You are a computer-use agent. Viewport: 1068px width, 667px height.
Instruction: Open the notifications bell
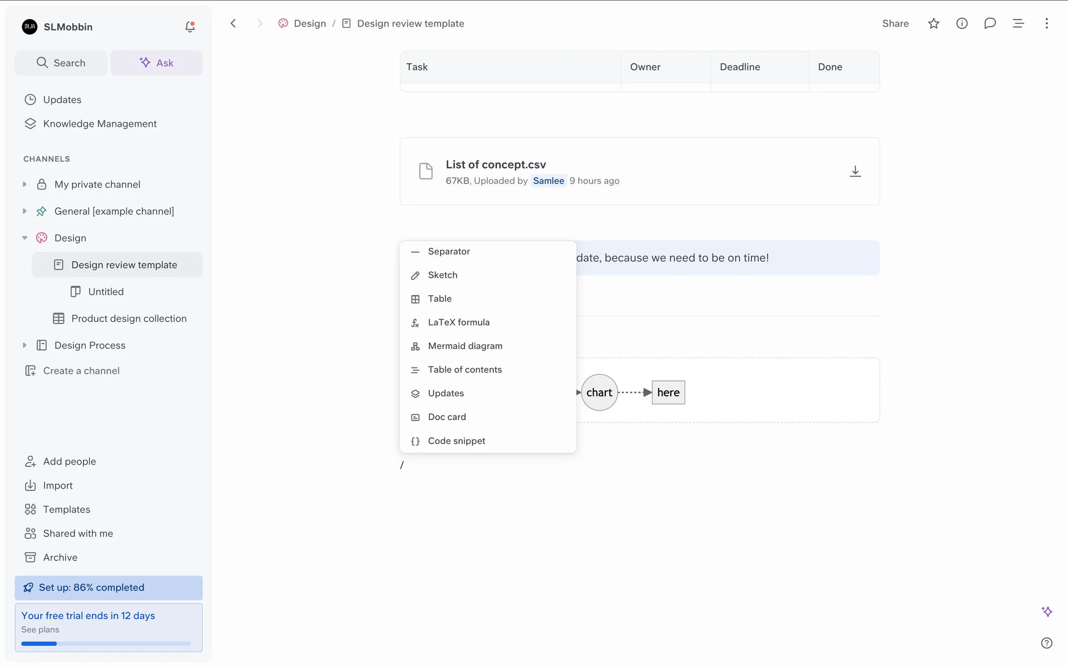point(190,27)
